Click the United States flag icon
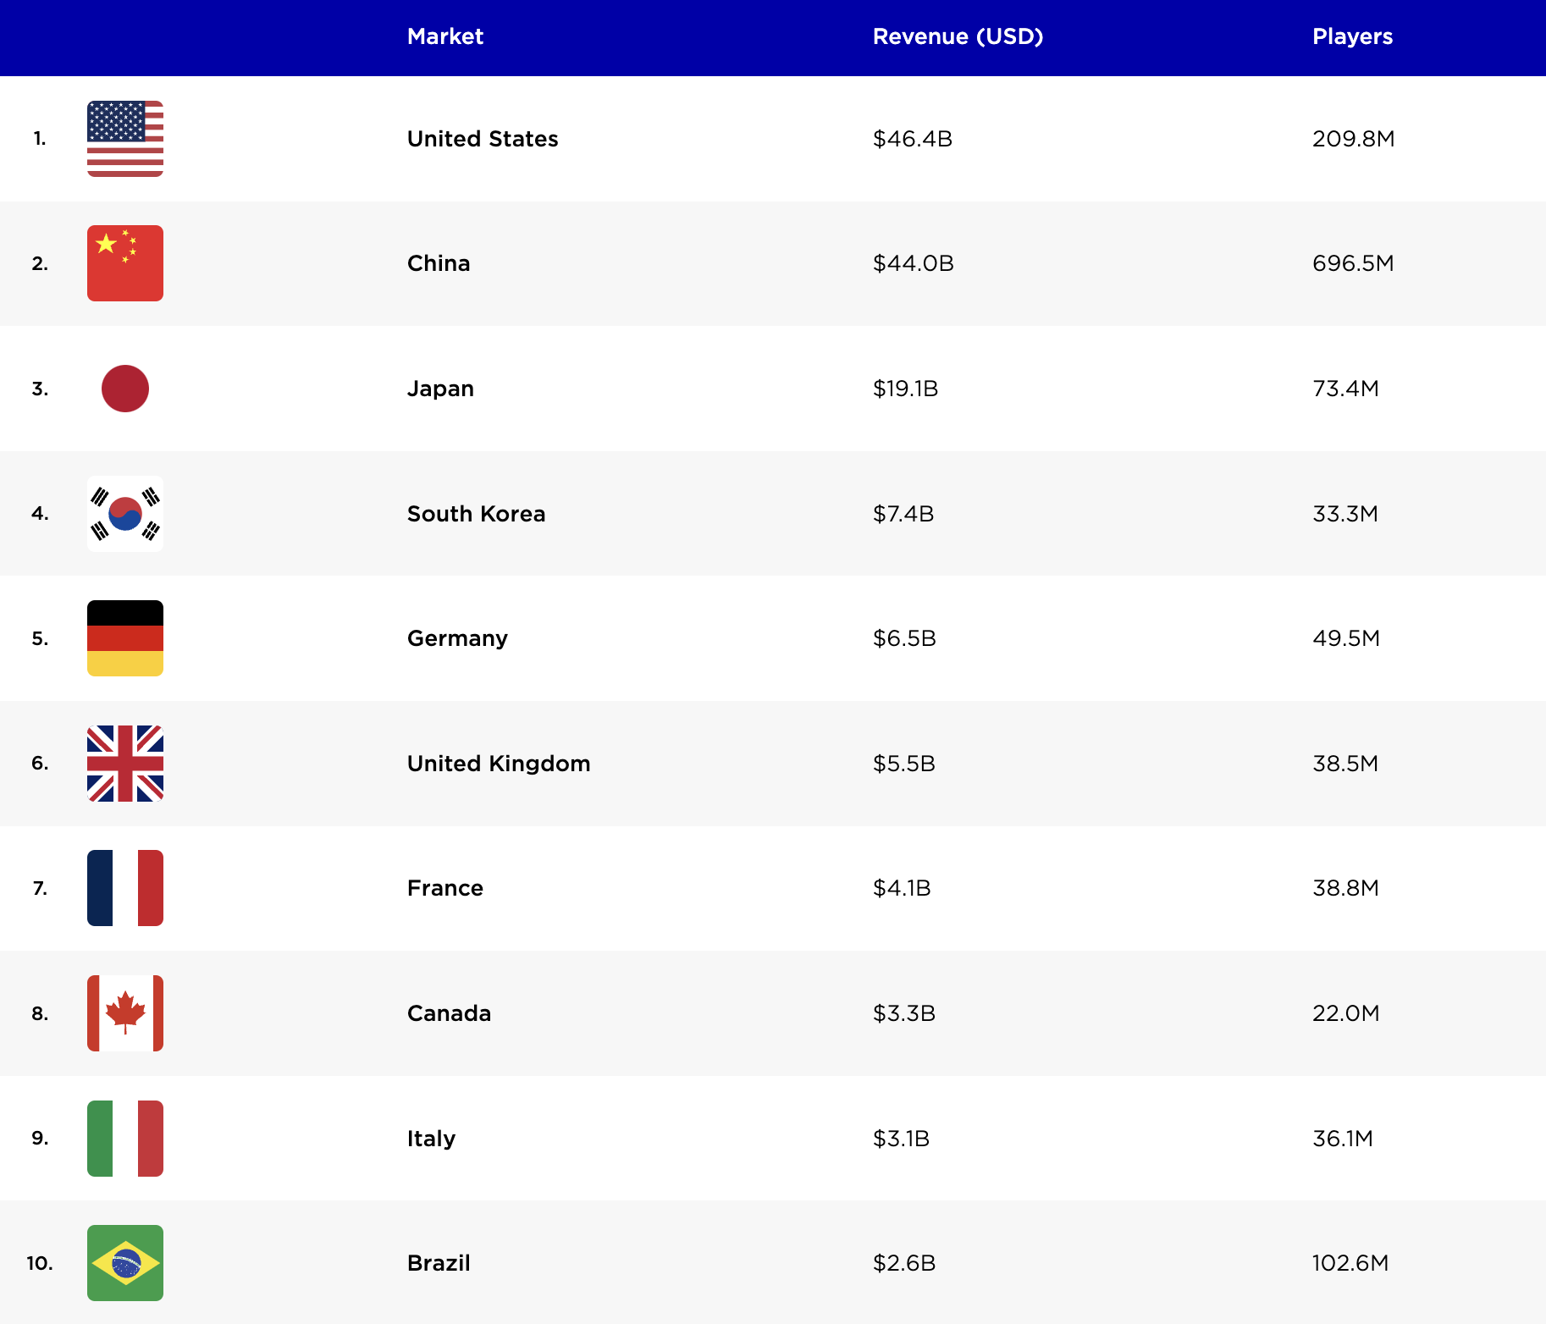1546x1324 pixels. [125, 139]
